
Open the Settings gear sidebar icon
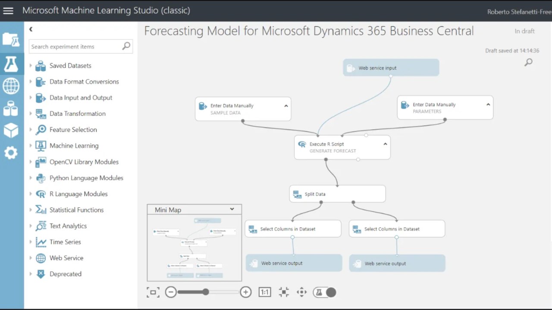(x=11, y=153)
